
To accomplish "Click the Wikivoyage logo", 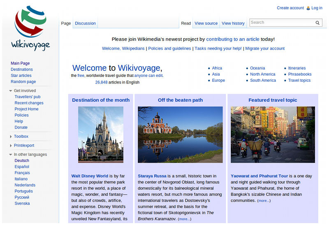I will (30, 28).
